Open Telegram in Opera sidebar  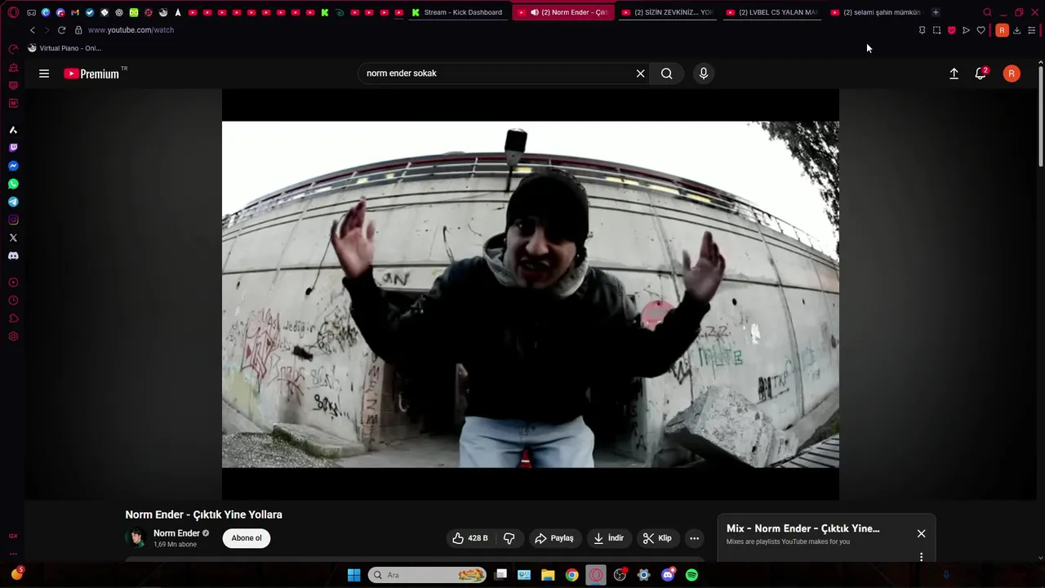tap(13, 202)
